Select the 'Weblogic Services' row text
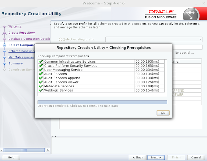The height and width of the screenshot is (161, 207). coord(59,90)
